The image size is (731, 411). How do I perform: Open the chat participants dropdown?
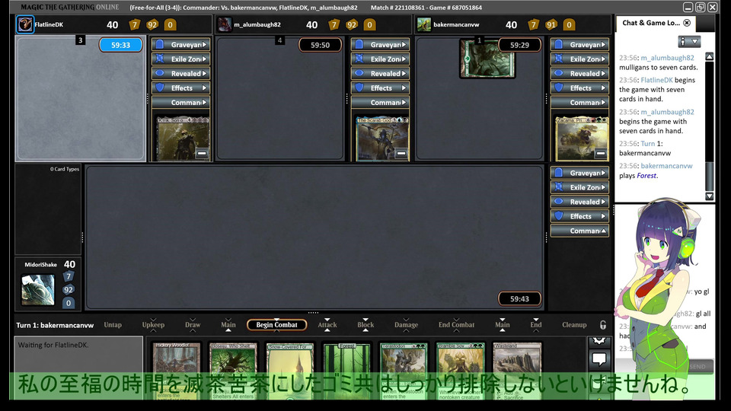[689, 42]
